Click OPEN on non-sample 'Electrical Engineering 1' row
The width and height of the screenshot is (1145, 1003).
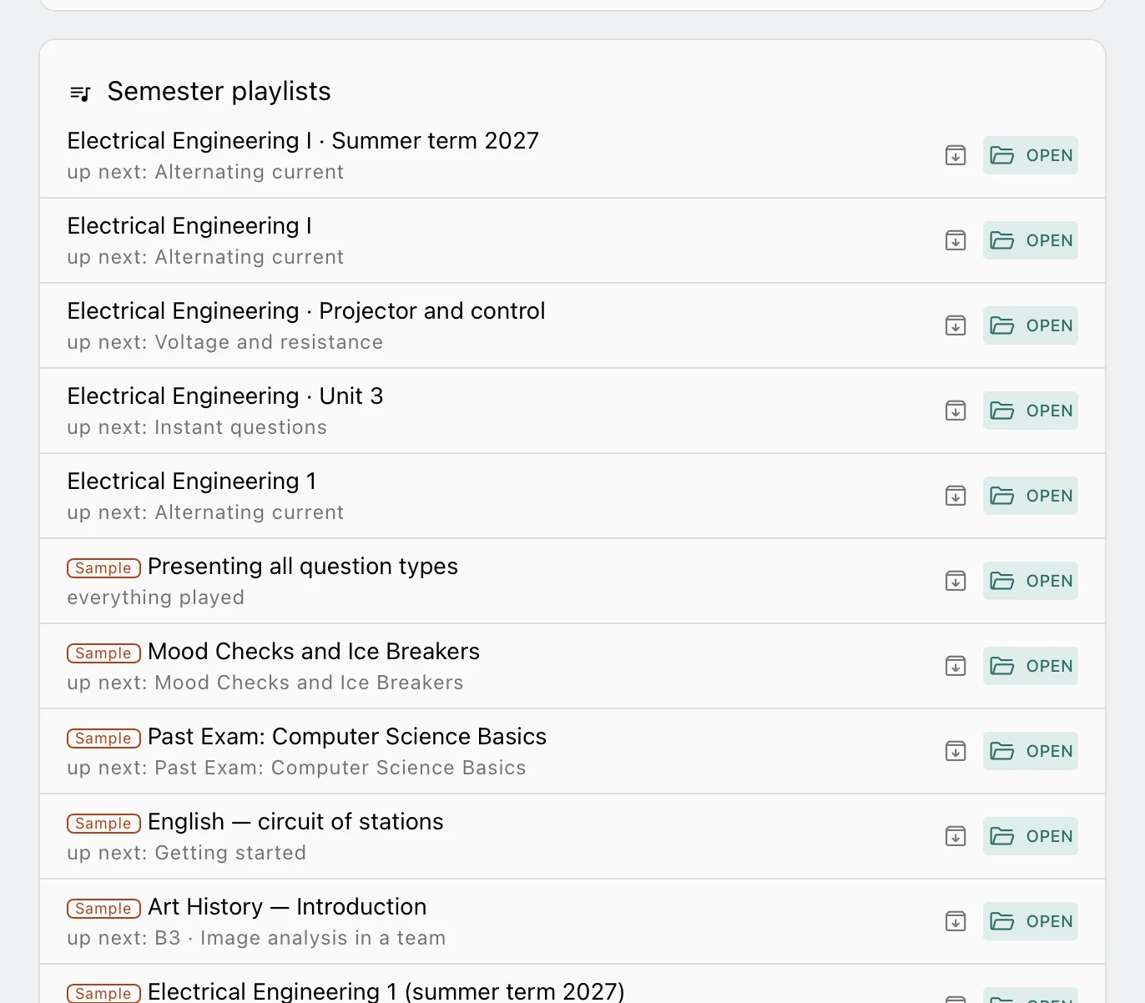pyautogui.click(x=1031, y=496)
